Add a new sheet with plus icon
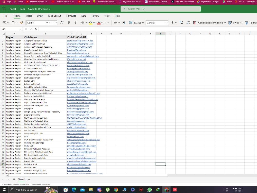 (29, 179)
